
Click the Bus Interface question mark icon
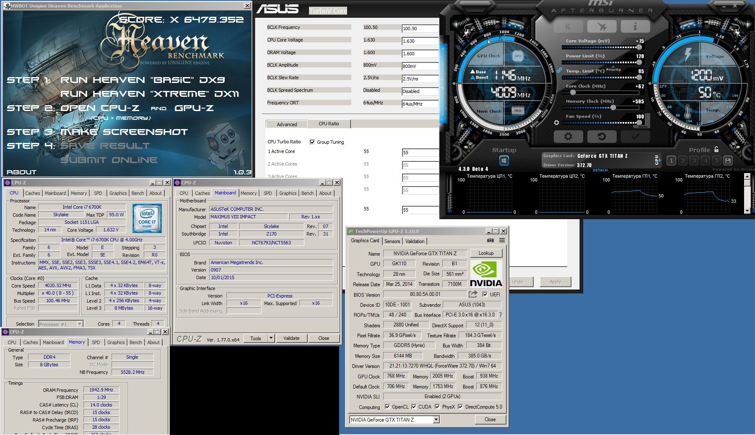point(500,315)
